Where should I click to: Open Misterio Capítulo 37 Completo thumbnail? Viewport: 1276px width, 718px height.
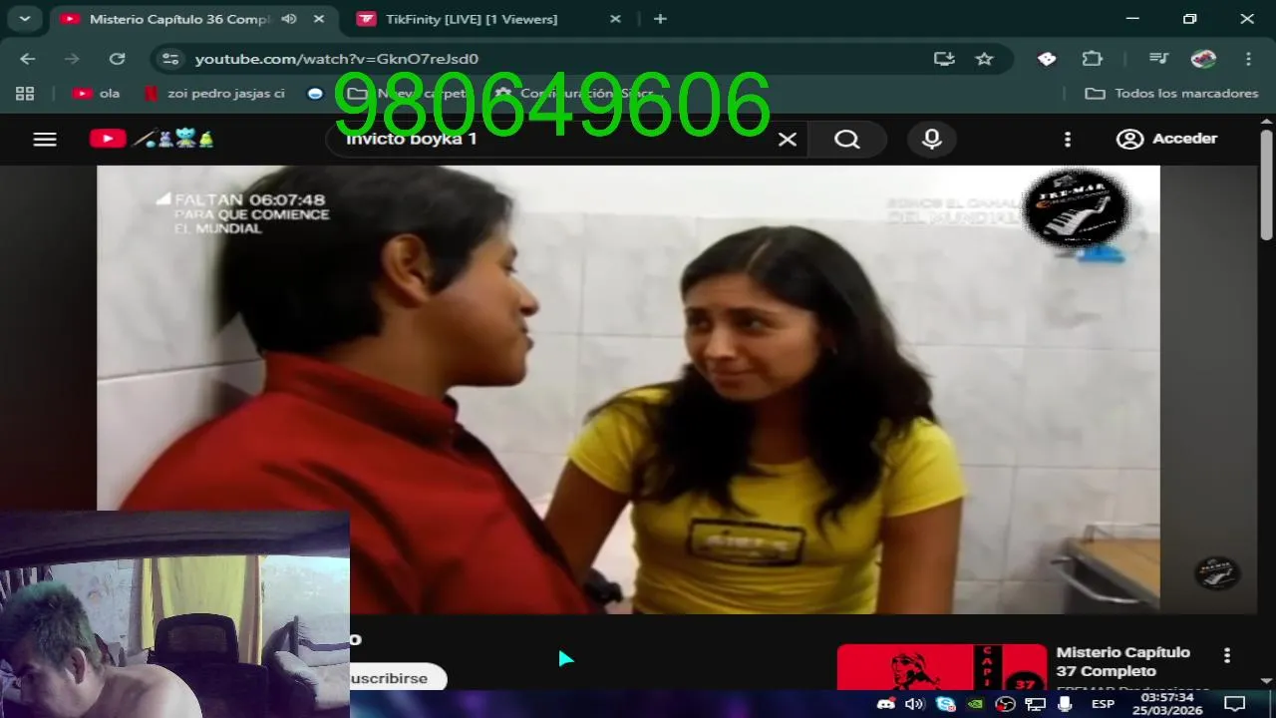coord(942,666)
